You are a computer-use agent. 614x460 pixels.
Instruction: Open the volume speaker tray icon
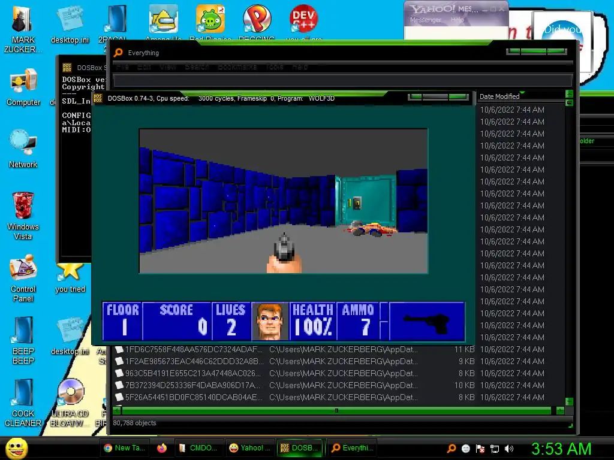[509, 449]
